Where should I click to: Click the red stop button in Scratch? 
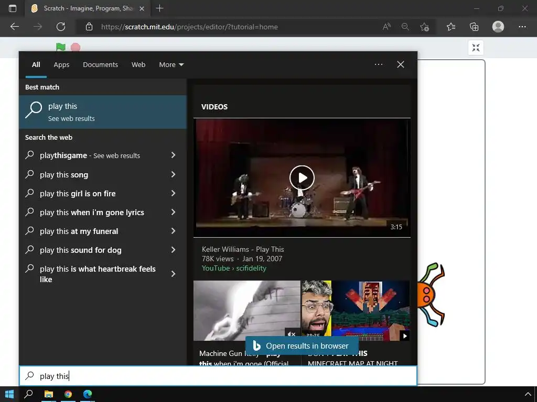76,48
